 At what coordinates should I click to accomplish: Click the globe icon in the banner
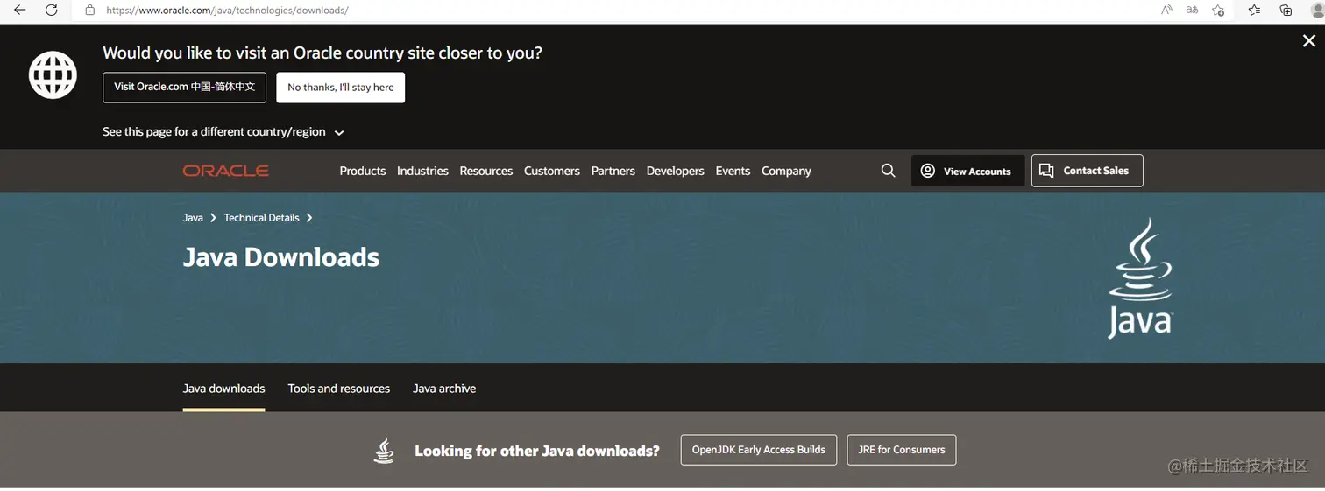pos(53,74)
